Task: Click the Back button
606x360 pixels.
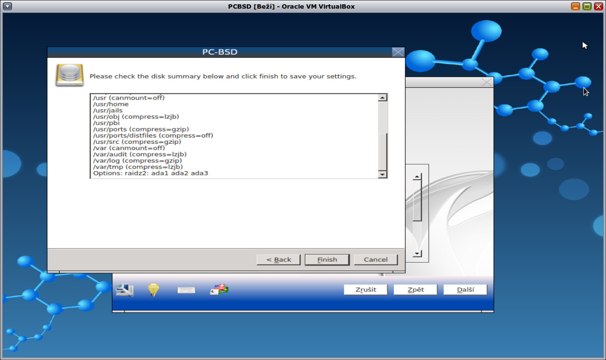Action: point(278,259)
